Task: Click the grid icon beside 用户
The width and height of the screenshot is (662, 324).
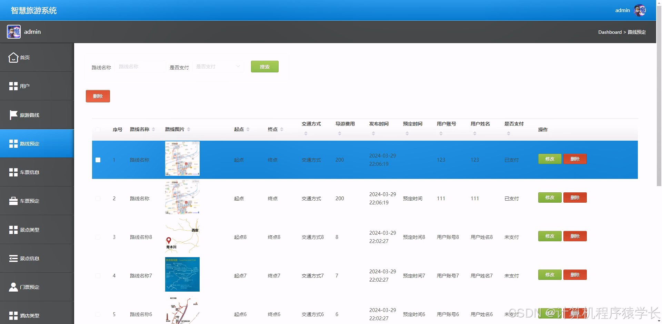Action: [13, 86]
